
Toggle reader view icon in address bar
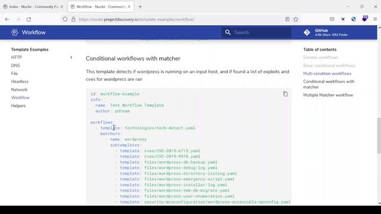(x=287, y=19)
